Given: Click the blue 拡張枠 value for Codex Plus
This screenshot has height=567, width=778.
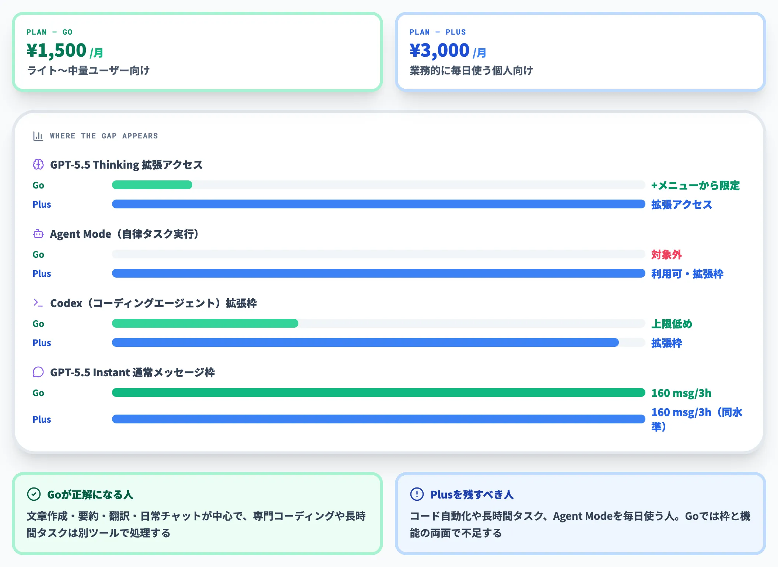Looking at the screenshot, I should tap(667, 343).
